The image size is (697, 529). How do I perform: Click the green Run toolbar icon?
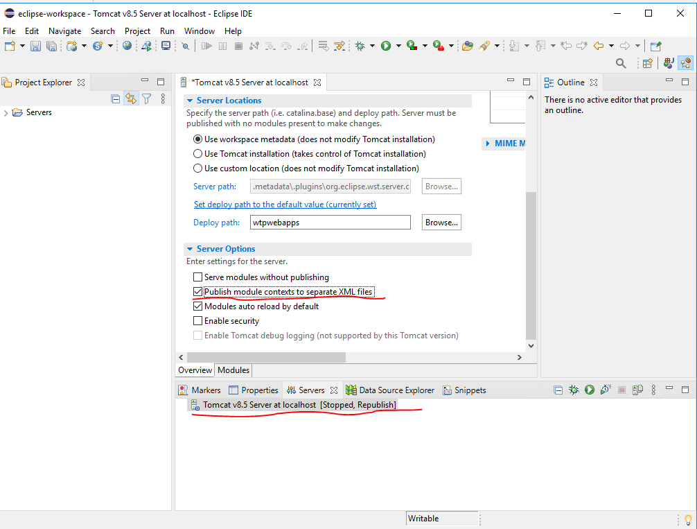pos(386,46)
